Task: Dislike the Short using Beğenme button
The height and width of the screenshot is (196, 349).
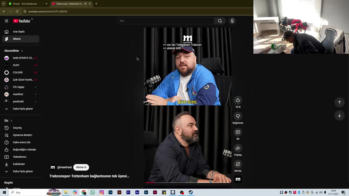Action: click(x=238, y=116)
